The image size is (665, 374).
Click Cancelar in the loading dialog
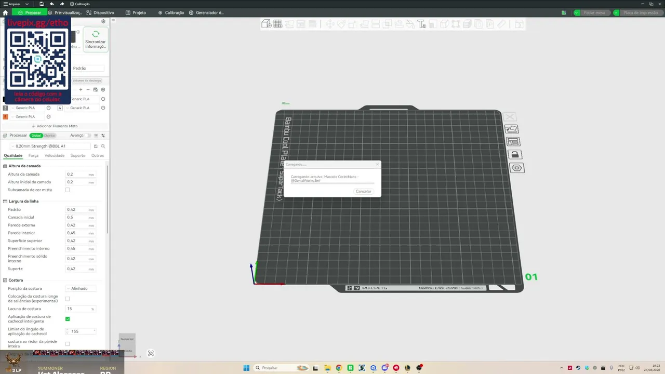coord(363,191)
